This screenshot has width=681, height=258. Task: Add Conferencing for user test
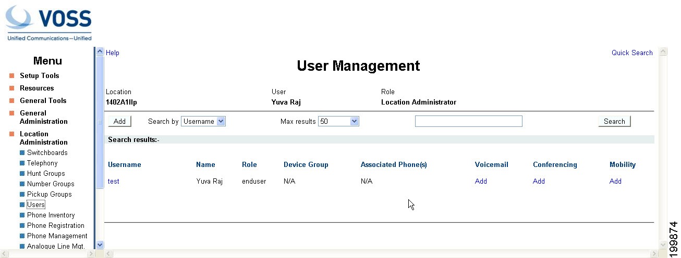coord(539,182)
